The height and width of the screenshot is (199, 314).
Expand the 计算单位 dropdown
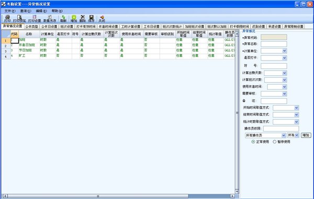click(284, 51)
